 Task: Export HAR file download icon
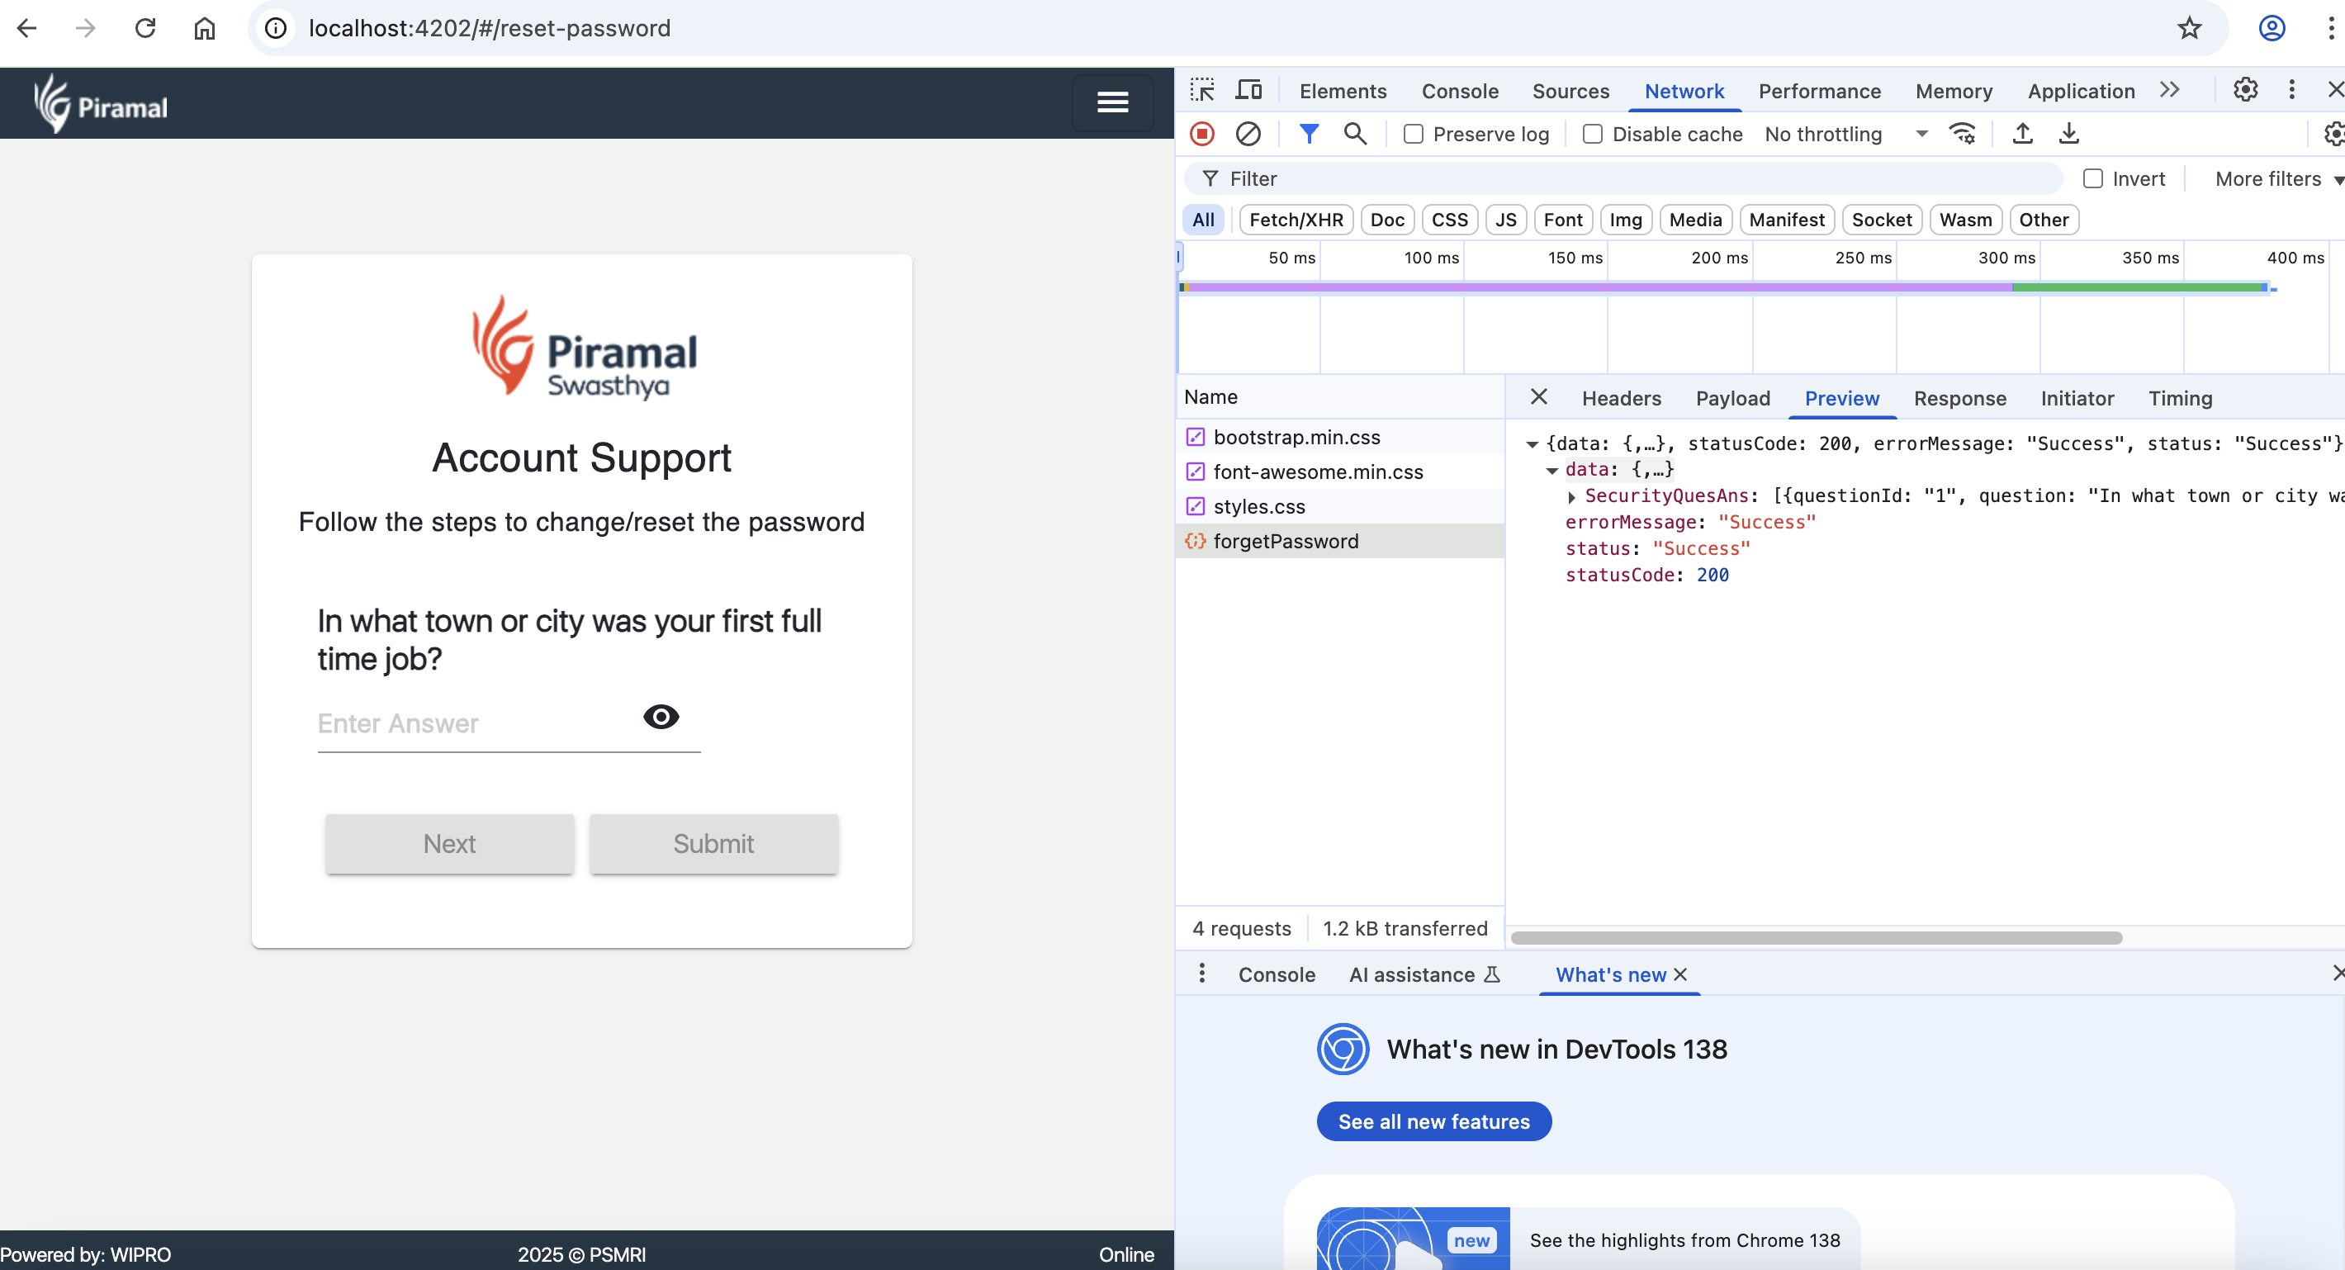point(2069,134)
